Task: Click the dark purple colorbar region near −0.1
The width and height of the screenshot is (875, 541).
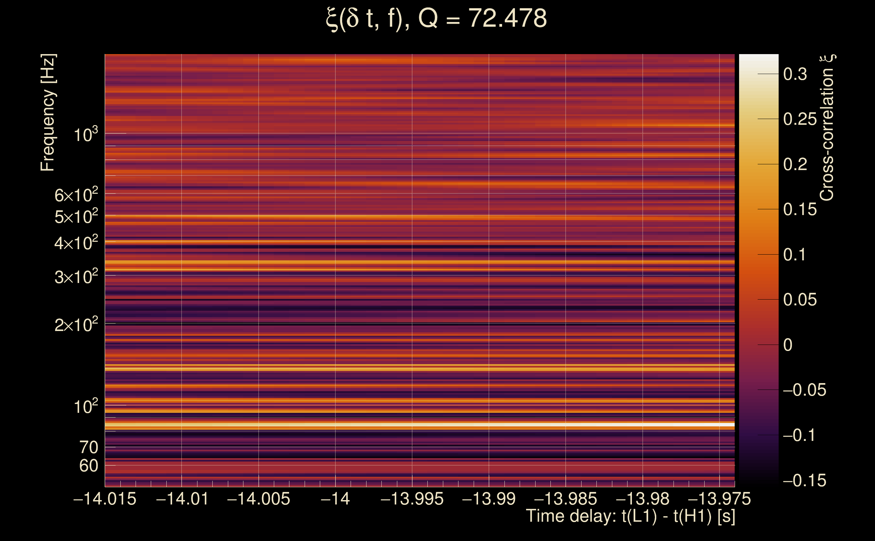Action: 758,435
